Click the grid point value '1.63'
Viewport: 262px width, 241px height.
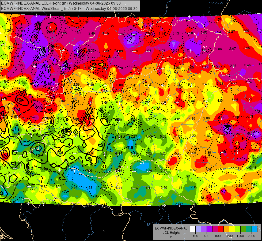210,204
